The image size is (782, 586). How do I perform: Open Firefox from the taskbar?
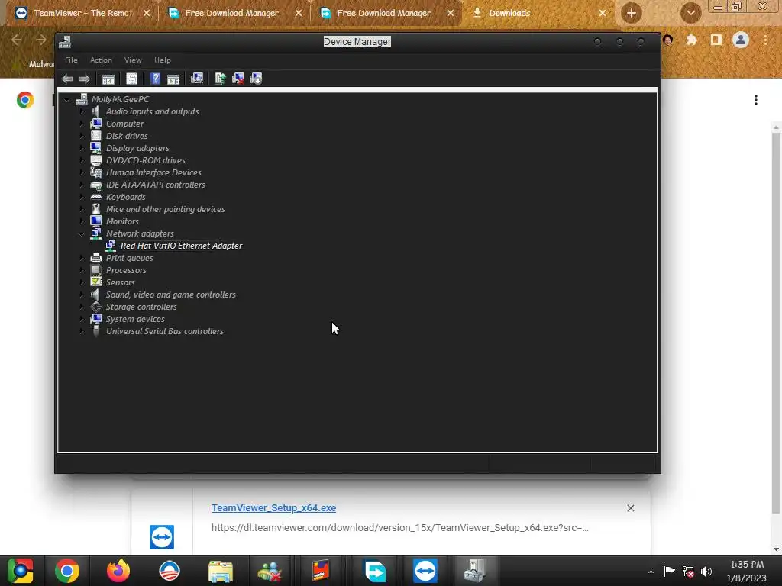(x=118, y=571)
